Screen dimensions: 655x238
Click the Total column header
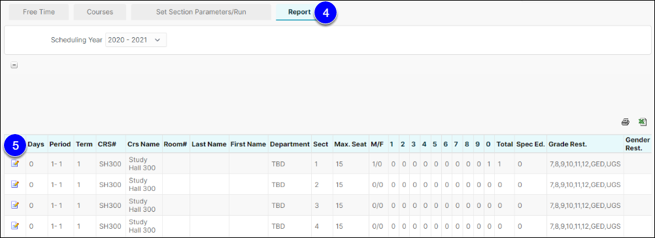504,144
